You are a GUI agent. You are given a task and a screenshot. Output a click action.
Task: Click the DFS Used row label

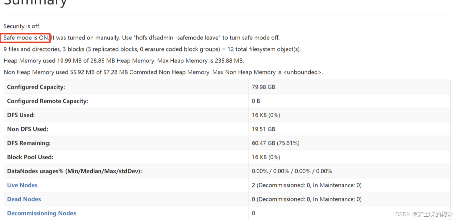(21, 115)
